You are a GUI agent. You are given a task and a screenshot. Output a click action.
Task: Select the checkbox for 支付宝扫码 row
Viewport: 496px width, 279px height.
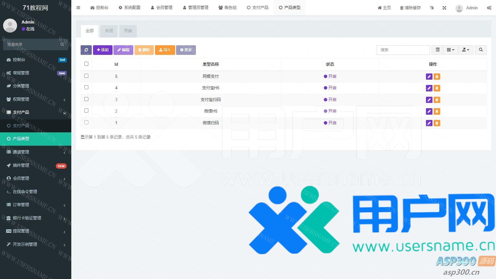point(86,99)
